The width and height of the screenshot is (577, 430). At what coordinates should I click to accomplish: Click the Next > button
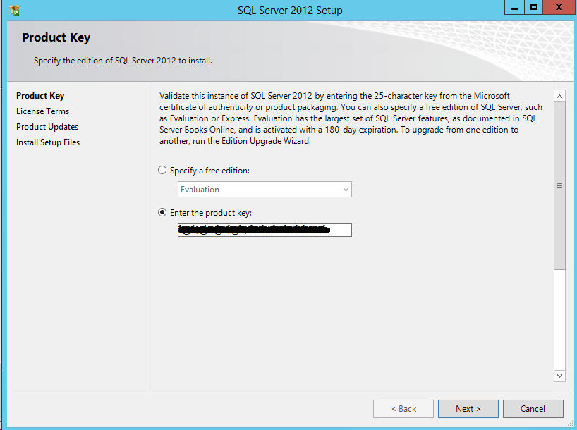468,409
